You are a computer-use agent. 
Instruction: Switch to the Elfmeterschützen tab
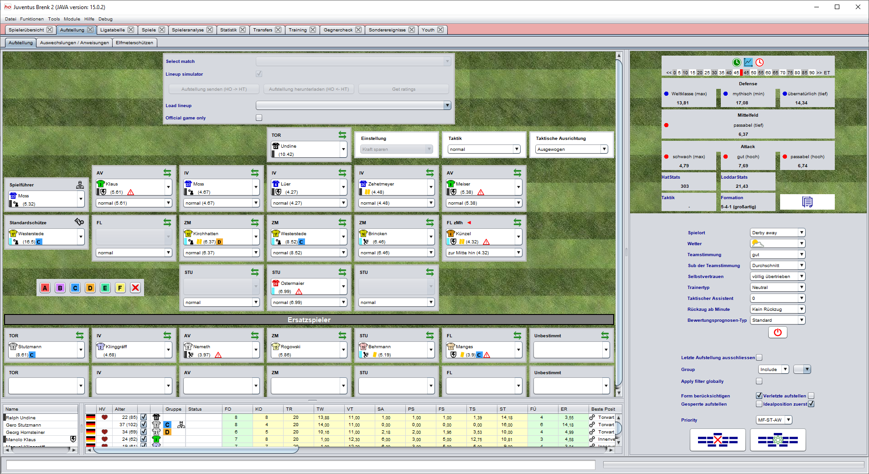(134, 42)
